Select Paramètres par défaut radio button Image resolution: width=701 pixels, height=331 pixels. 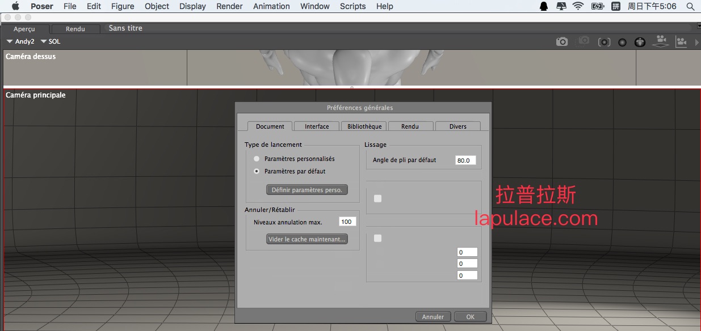257,171
